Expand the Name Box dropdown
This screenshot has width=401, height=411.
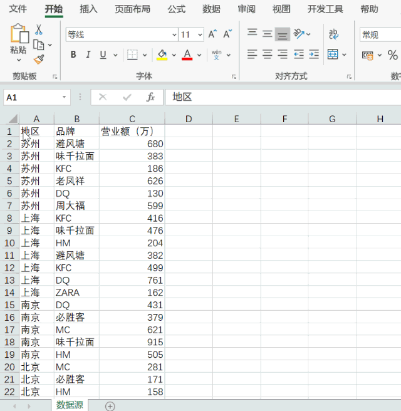click(x=64, y=97)
